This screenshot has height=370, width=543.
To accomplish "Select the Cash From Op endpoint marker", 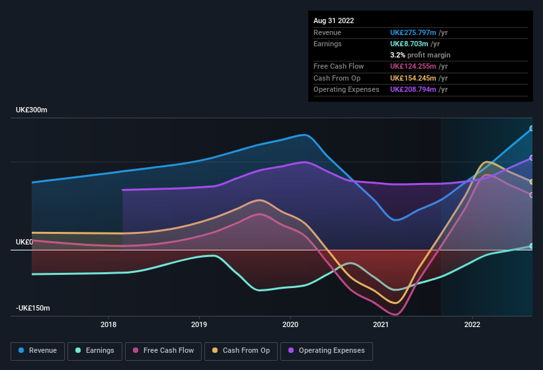I will coord(532,182).
